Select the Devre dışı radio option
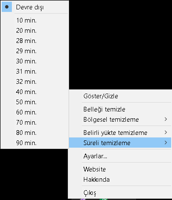Screen dimensions: 172x200 click(x=35, y=7)
